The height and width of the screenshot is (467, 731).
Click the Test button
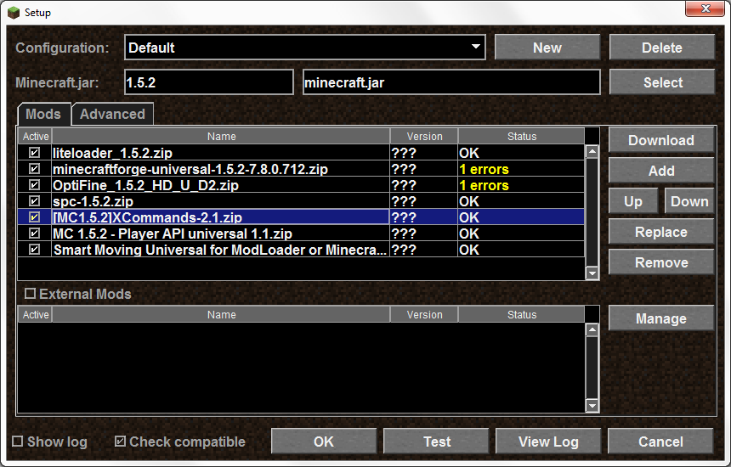pyautogui.click(x=436, y=442)
